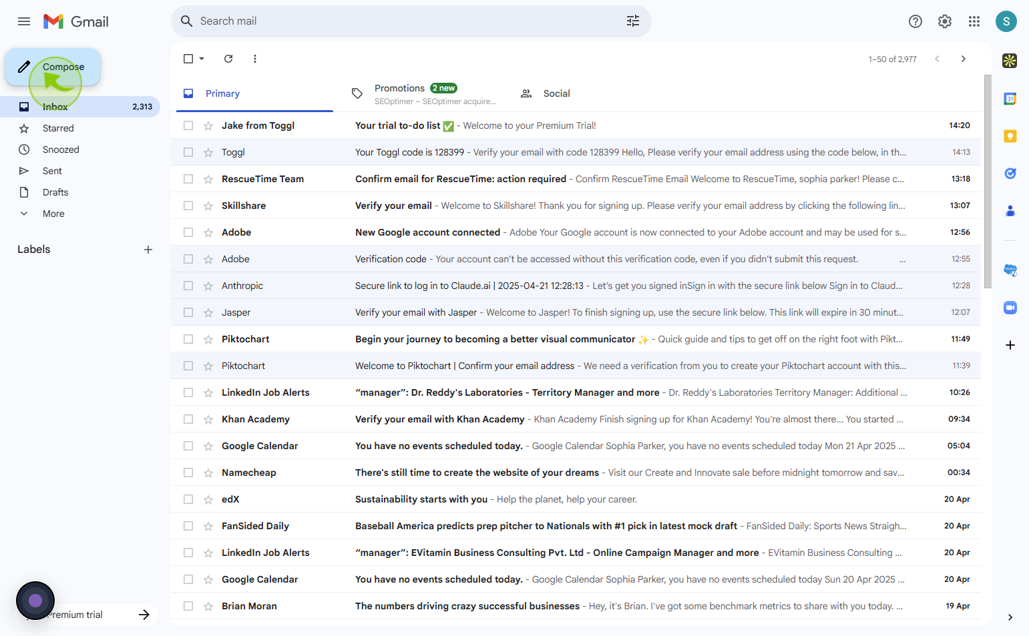Select the Jake from Toggl email checkbox
Image resolution: width=1029 pixels, height=636 pixels.
tap(188, 125)
